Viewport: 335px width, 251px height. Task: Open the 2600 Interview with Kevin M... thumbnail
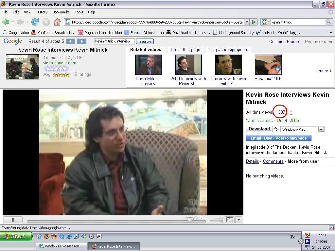tap(188, 65)
